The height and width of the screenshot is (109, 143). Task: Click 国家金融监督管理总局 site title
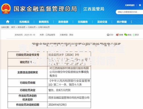click(45, 9)
